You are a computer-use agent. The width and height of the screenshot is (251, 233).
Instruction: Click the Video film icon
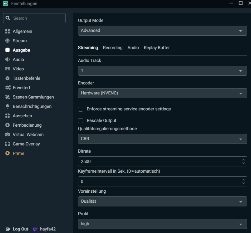coord(7,69)
